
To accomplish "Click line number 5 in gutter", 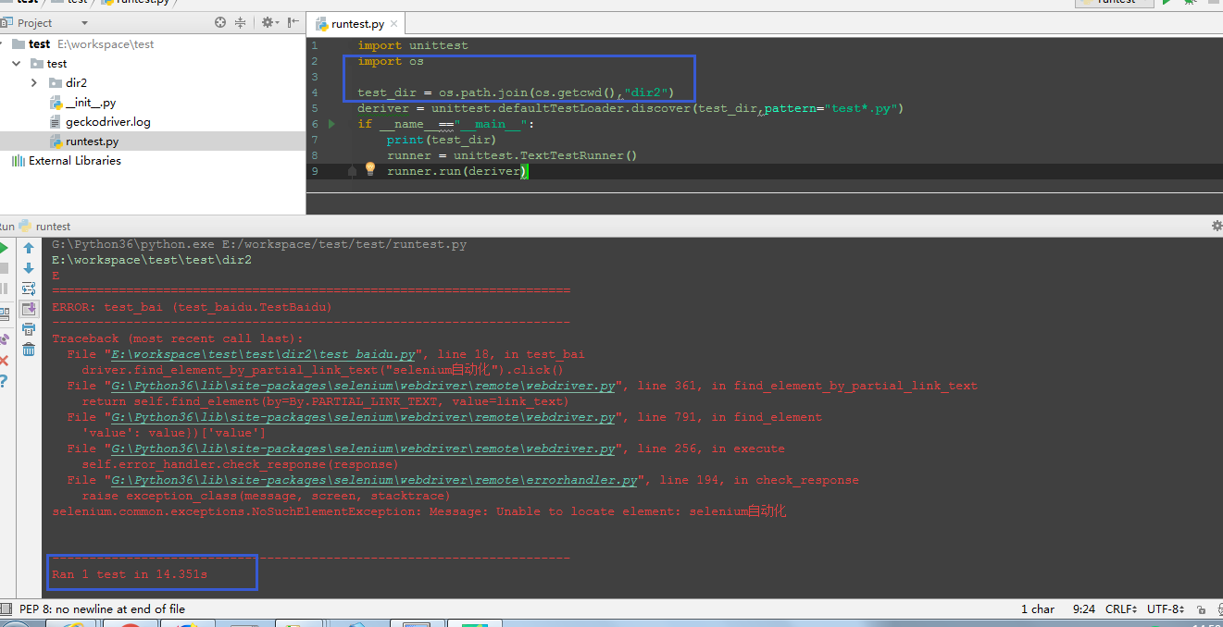I will click(315, 108).
